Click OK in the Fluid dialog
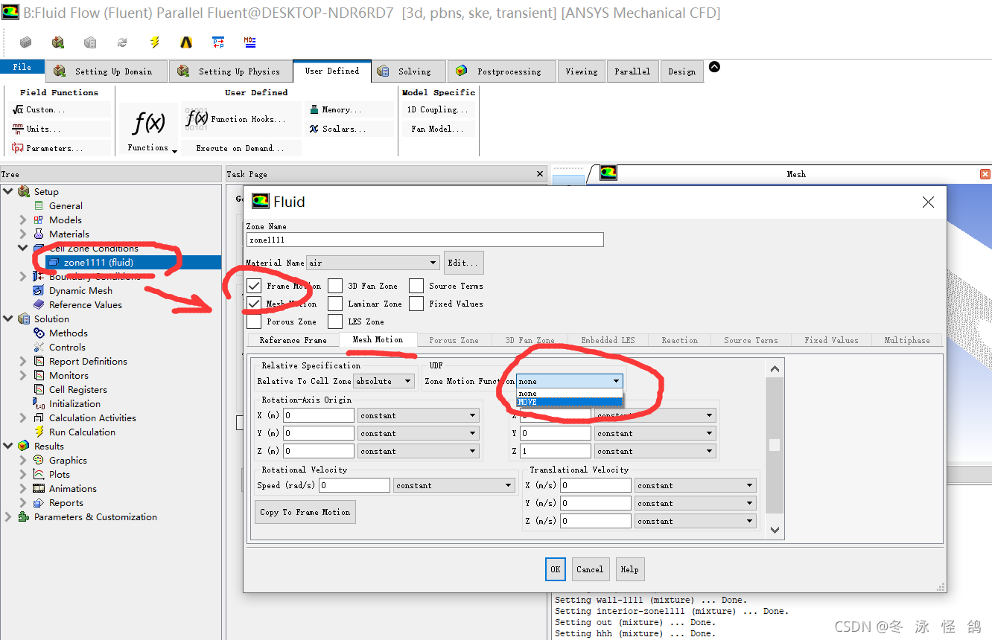 pyautogui.click(x=556, y=569)
